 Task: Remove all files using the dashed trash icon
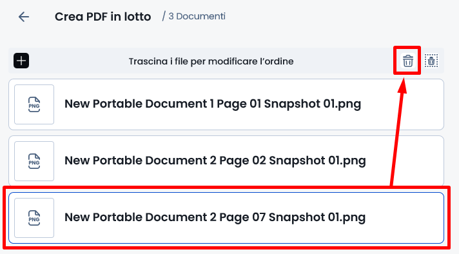click(431, 61)
